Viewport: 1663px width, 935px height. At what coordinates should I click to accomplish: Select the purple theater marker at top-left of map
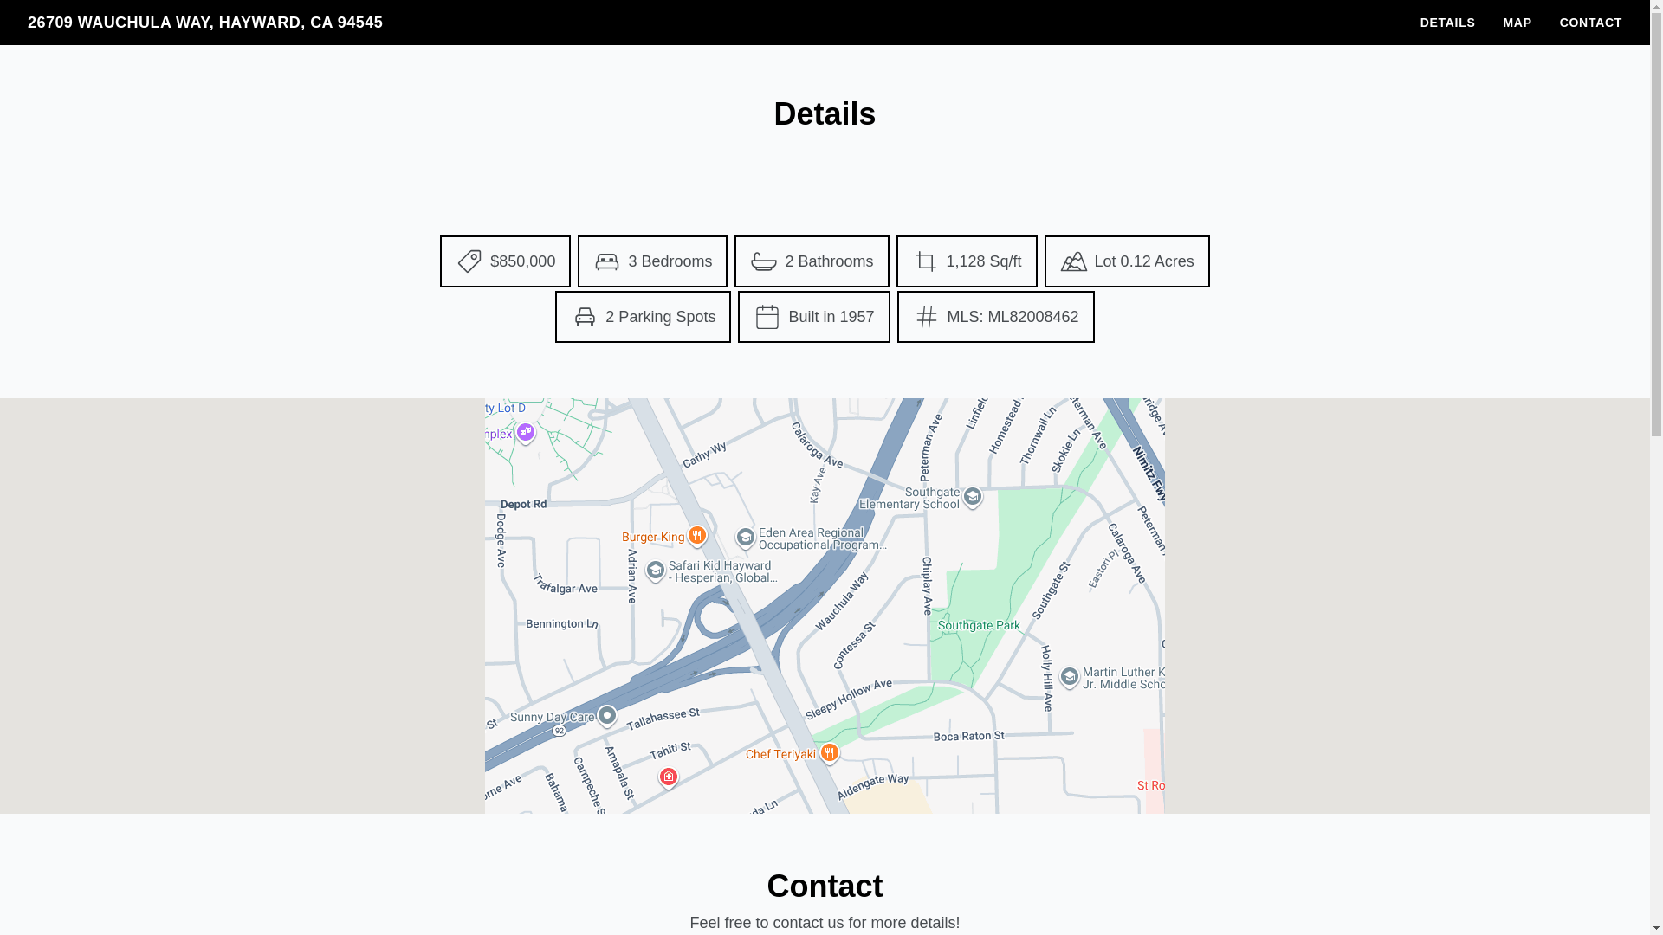tap(526, 432)
